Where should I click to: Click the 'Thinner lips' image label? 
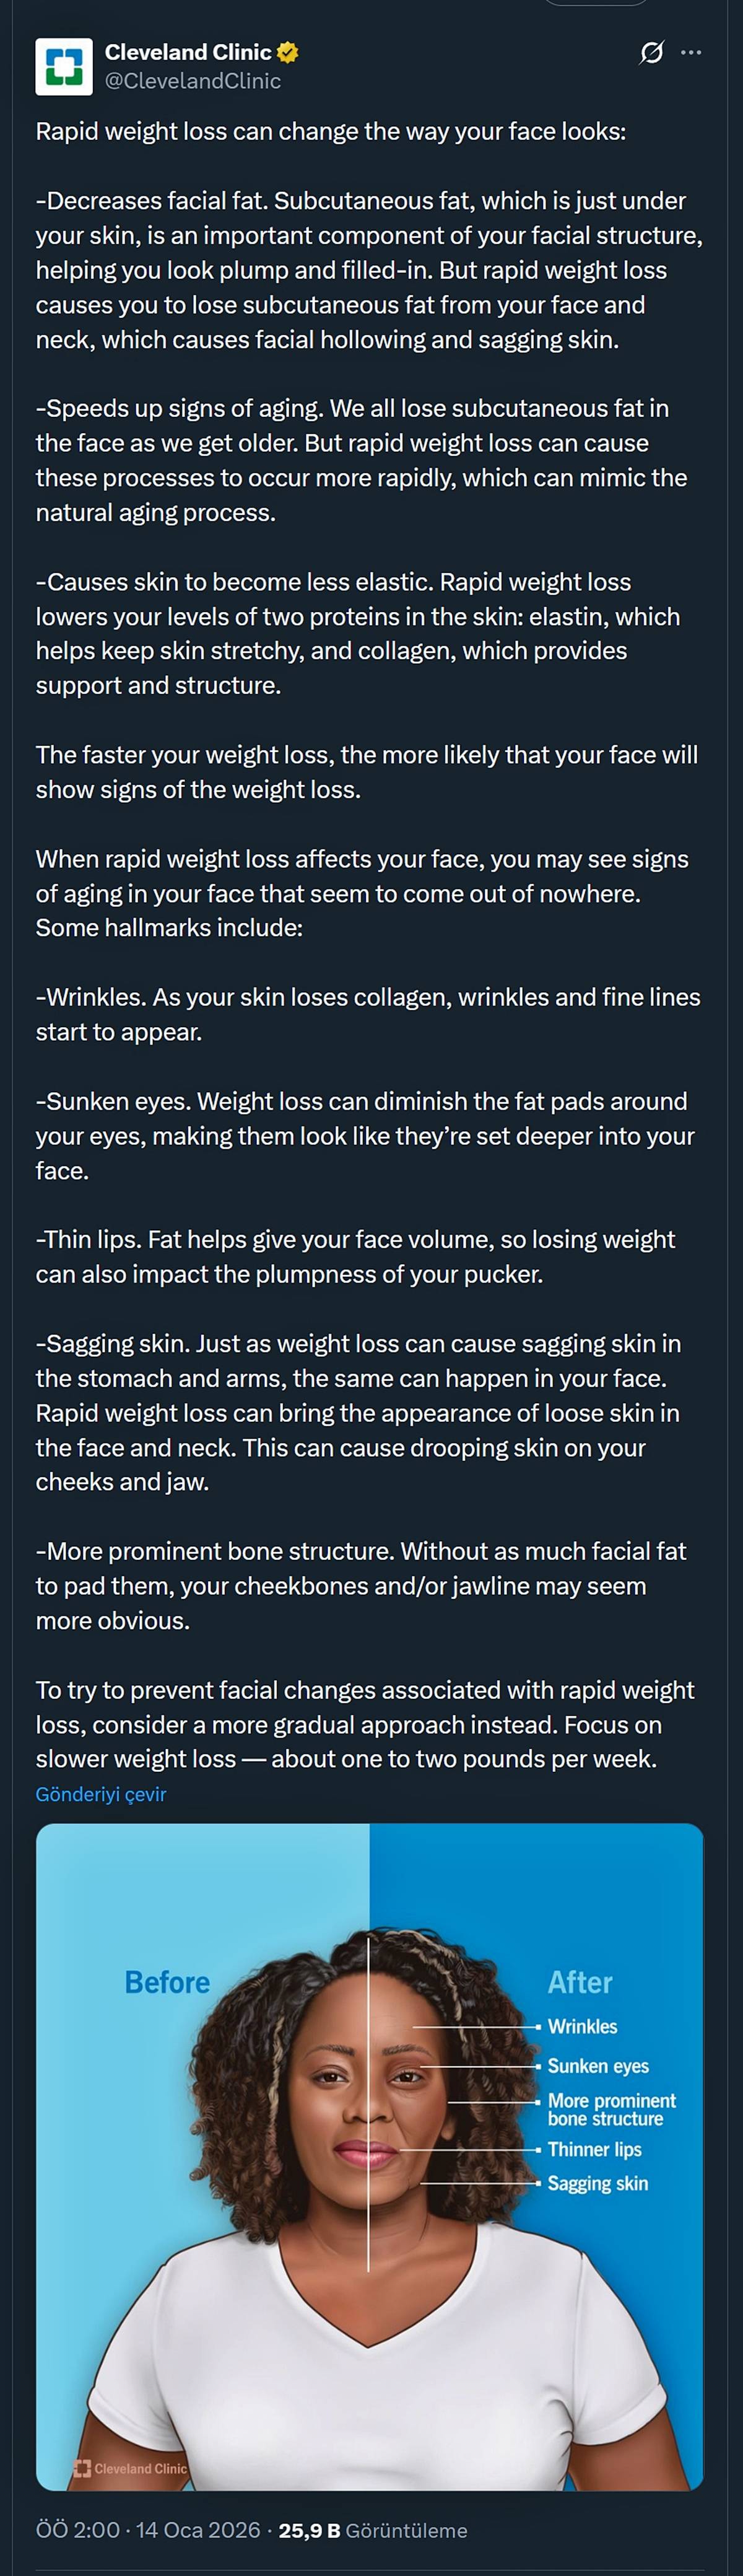pyautogui.click(x=594, y=2149)
